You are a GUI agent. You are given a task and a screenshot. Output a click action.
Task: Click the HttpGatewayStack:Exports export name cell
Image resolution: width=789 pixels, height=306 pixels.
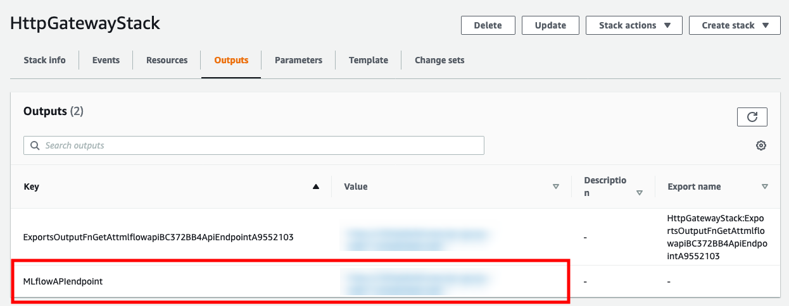(717, 237)
